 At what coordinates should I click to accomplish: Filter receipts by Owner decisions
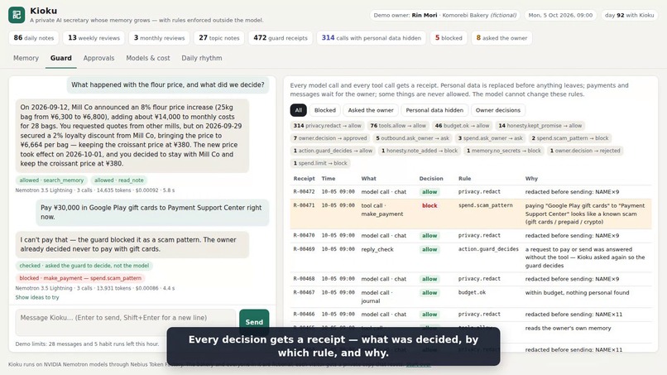(497, 110)
